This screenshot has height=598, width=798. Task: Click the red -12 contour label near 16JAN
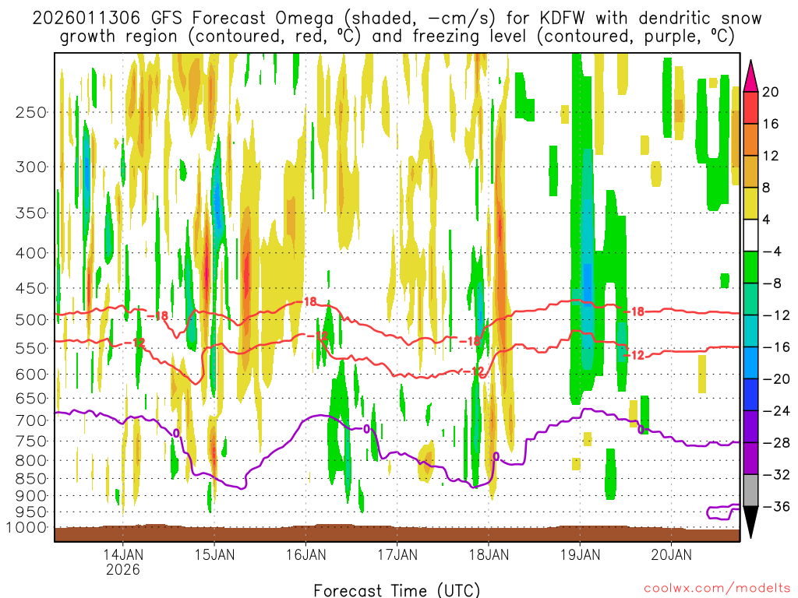coord(317,336)
